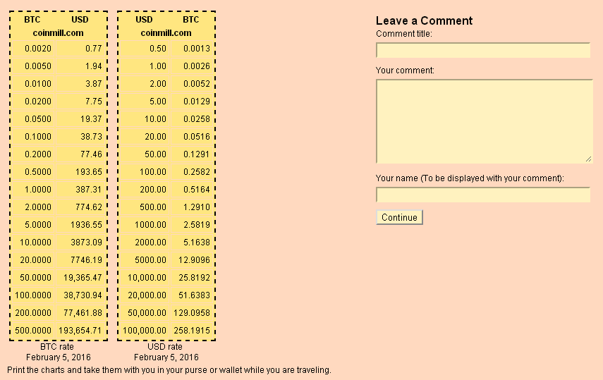Click the 5.1638 BTC value
603x380 pixels.
point(197,243)
